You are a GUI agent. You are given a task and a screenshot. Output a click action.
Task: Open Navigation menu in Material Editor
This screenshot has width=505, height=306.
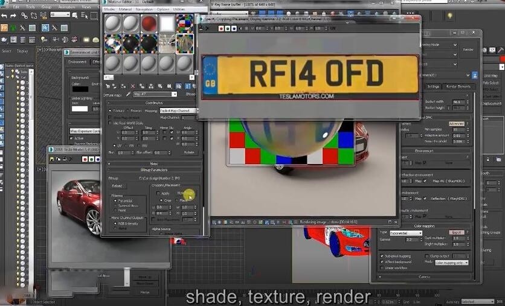coord(144,9)
